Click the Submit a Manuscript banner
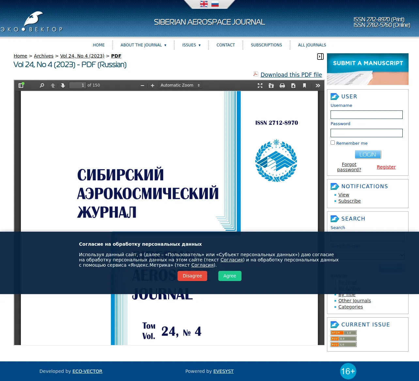 pos(368,69)
